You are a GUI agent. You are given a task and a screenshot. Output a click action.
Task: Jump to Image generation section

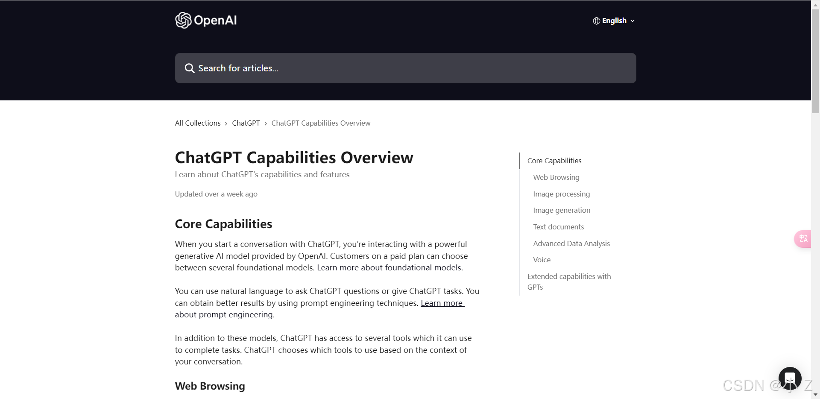tap(562, 210)
